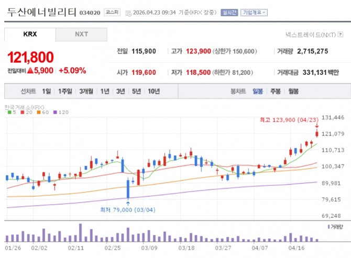Screen dimensions: 351x258
Task: Click the 실시간 real-time button
Action: (229, 13)
